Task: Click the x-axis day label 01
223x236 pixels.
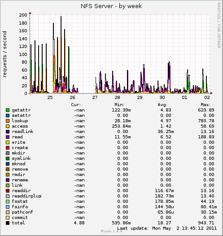Action: point(184,98)
